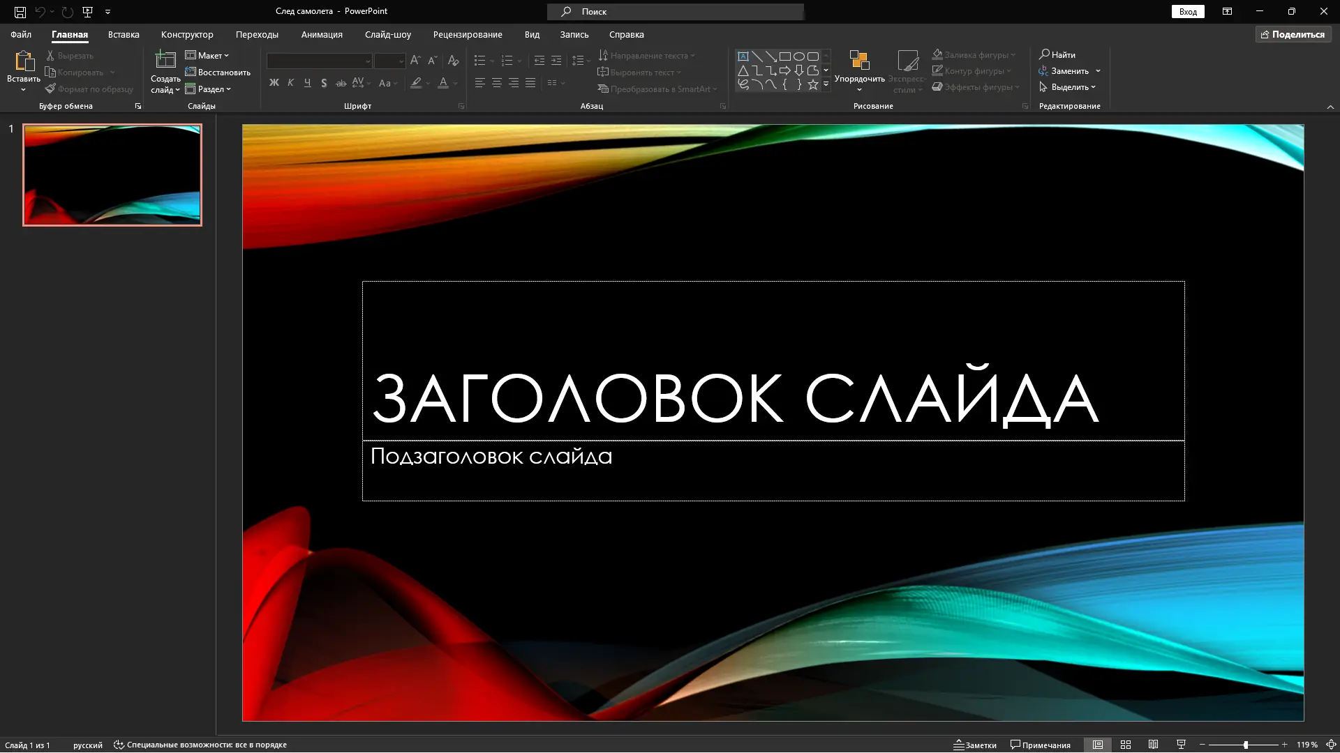Click the Find (Найти) magnifier
Image resolution: width=1340 pixels, height=753 pixels.
tap(1045, 54)
